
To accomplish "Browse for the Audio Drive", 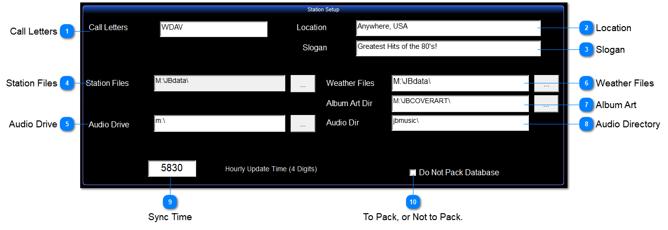I will pos(303,123).
